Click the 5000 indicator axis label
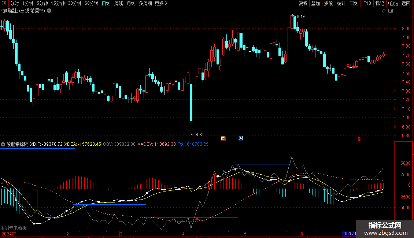Viewport: 414px width, 238px height. coord(405,163)
